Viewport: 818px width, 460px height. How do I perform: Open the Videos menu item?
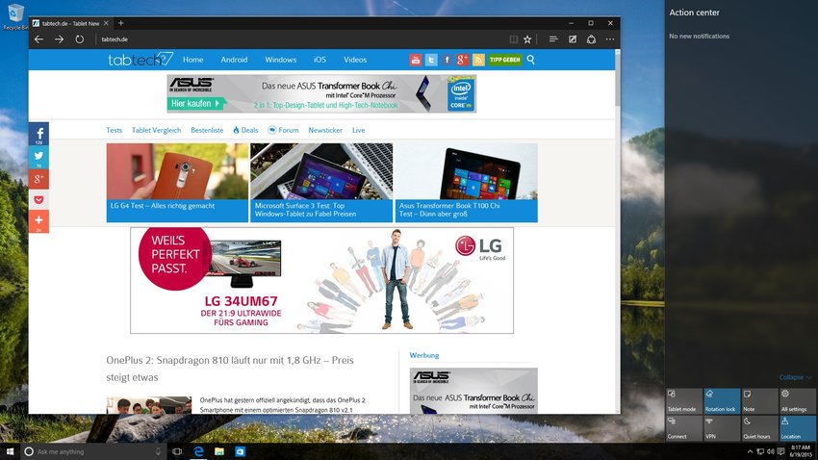coord(355,60)
